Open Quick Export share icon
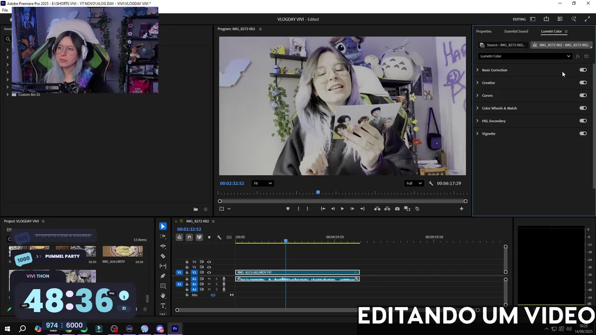Viewport: 596px width, 335px height. tap(546, 19)
